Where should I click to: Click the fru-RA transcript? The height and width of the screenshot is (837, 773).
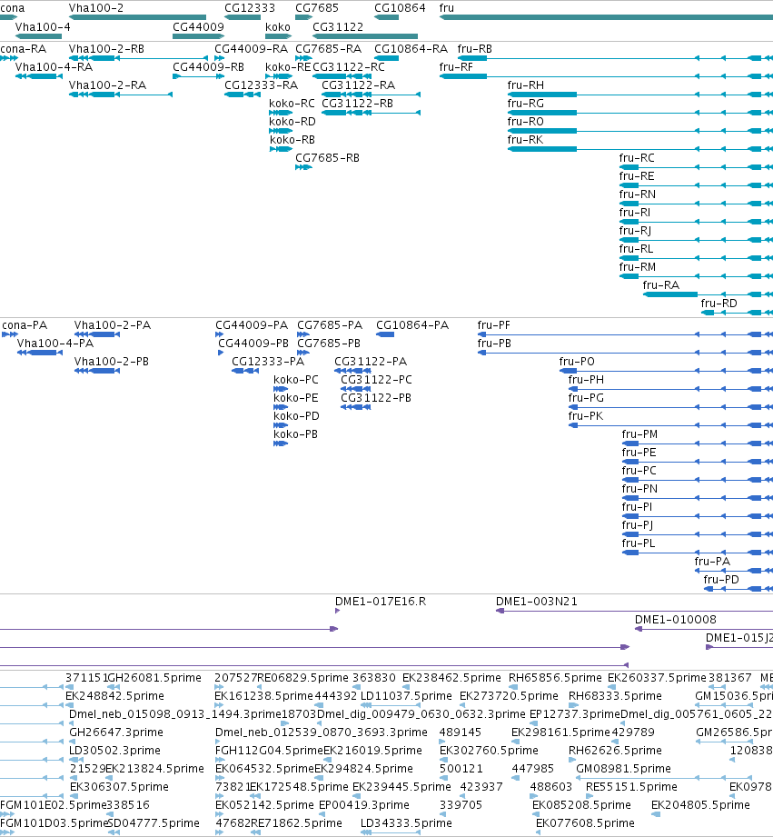pos(708,294)
